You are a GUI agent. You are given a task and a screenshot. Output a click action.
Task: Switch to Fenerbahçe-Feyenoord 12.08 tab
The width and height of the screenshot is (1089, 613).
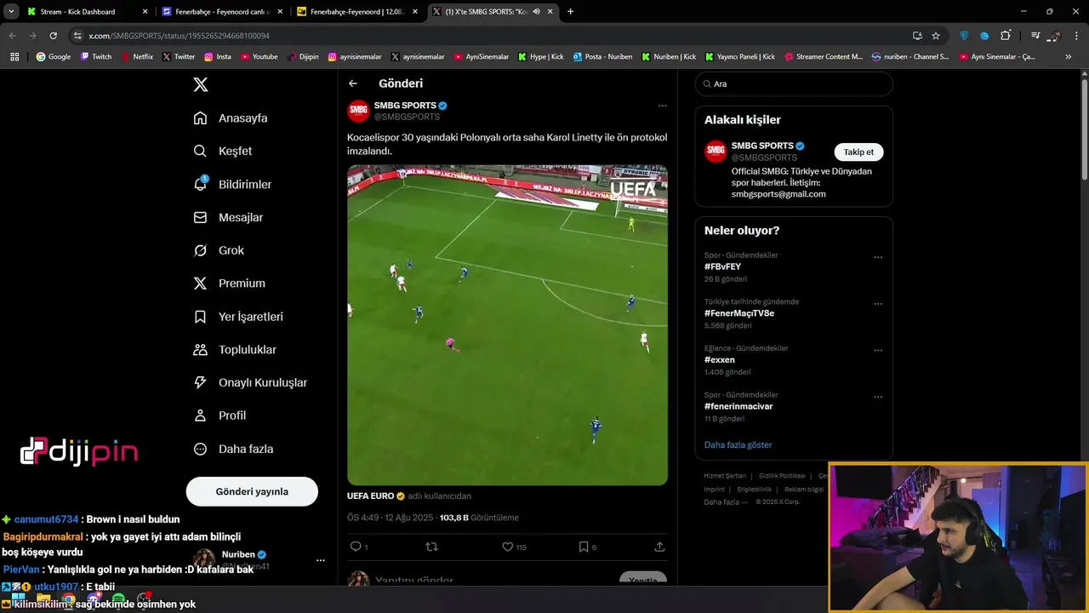coord(357,12)
